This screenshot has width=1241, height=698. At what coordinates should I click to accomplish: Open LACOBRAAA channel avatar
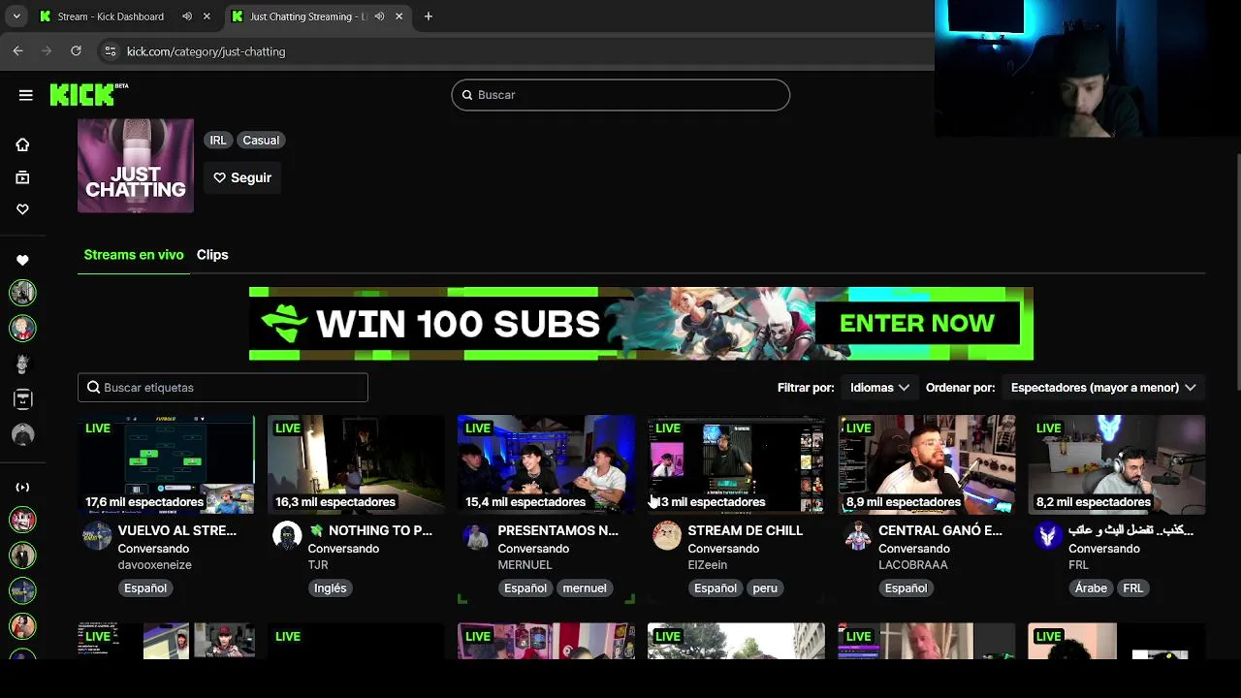click(x=857, y=535)
